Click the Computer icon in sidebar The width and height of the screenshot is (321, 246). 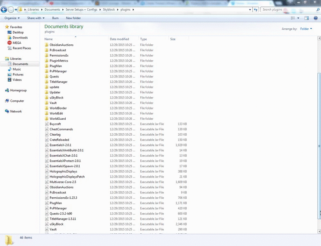[x=7, y=101]
